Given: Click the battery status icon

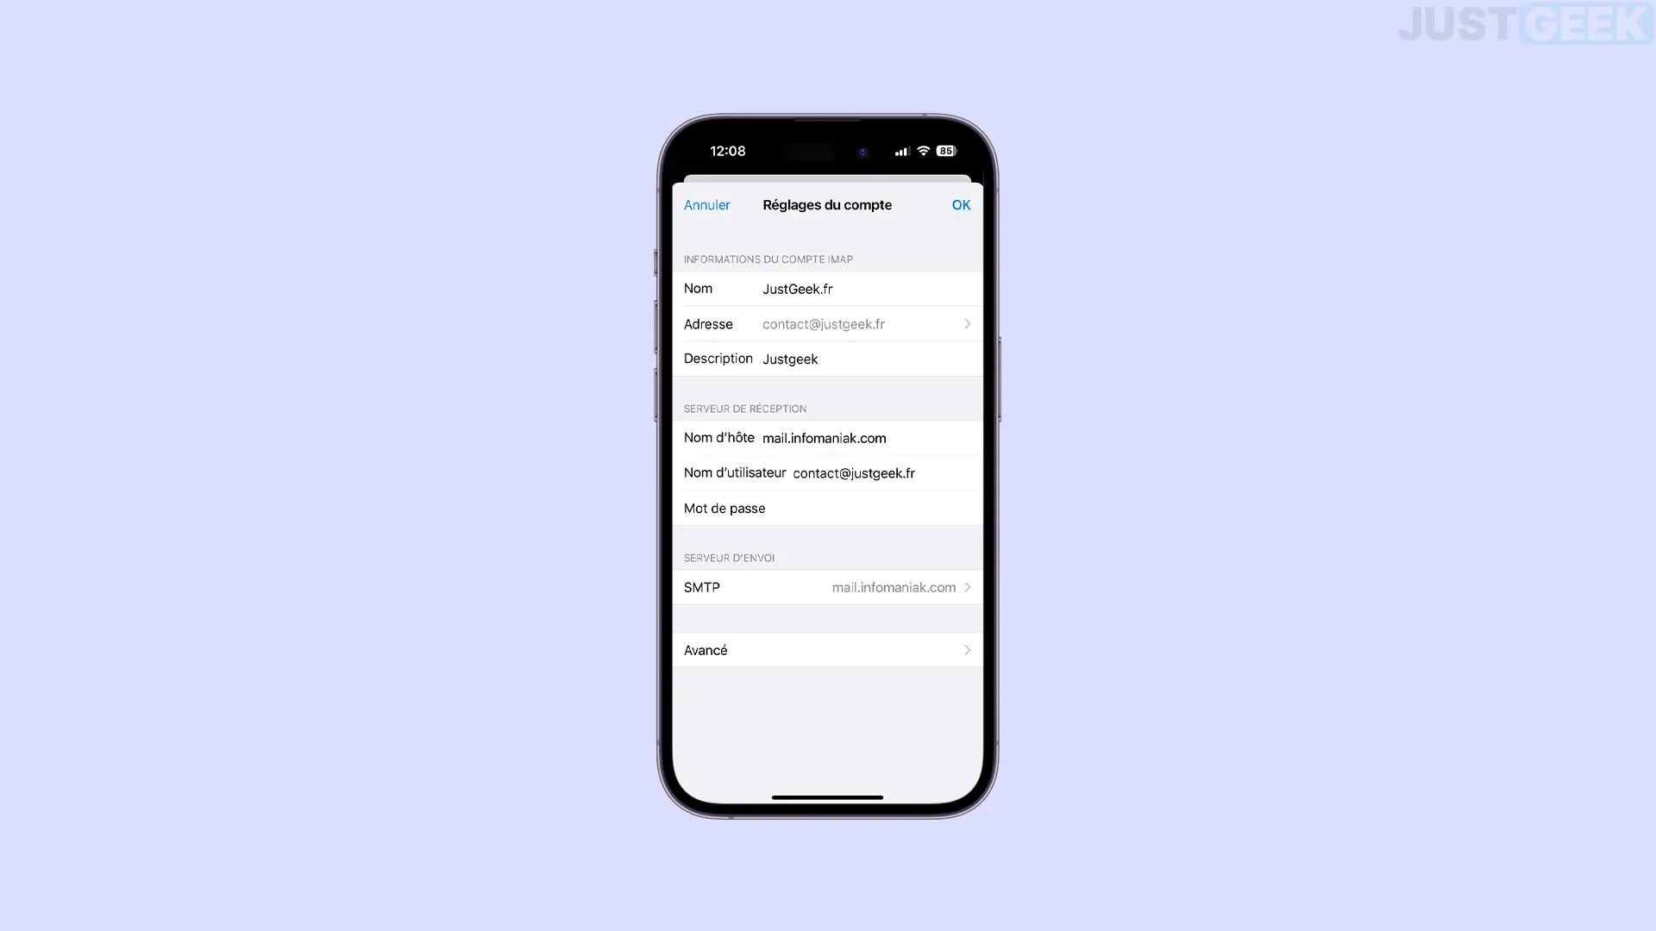Looking at the screenshot, I should (945, 150).
